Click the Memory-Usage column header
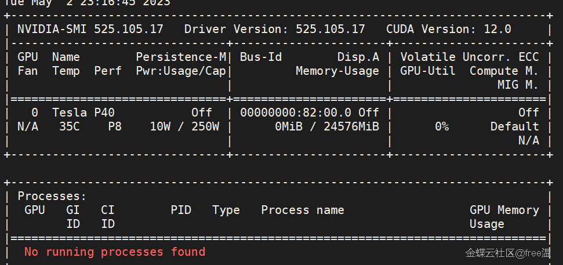 click(x=337, y=71)
